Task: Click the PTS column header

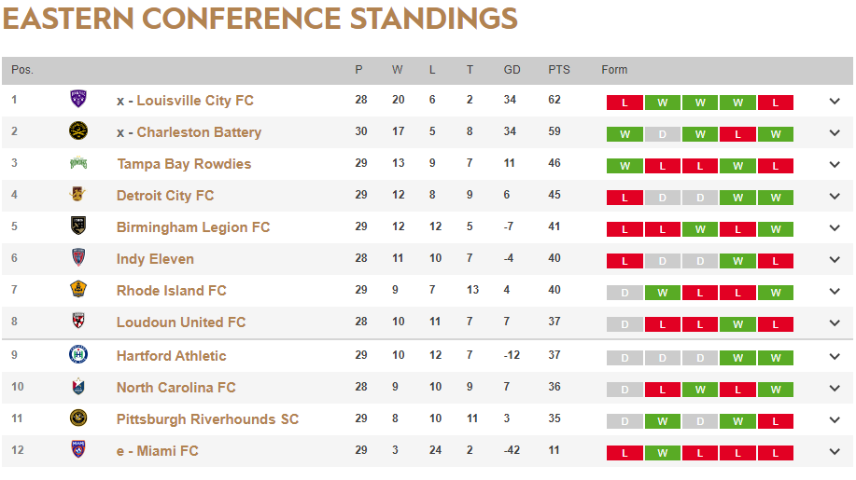Action: [559, 70]
